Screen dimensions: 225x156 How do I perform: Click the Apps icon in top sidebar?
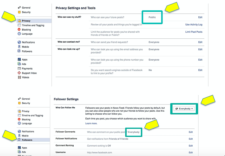(x=19, y=60)
